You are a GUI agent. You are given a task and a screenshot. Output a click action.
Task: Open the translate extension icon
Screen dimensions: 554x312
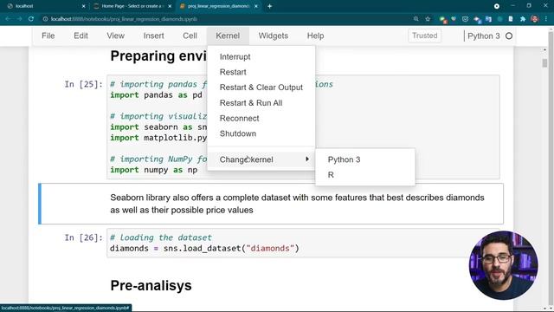(488, 19)
